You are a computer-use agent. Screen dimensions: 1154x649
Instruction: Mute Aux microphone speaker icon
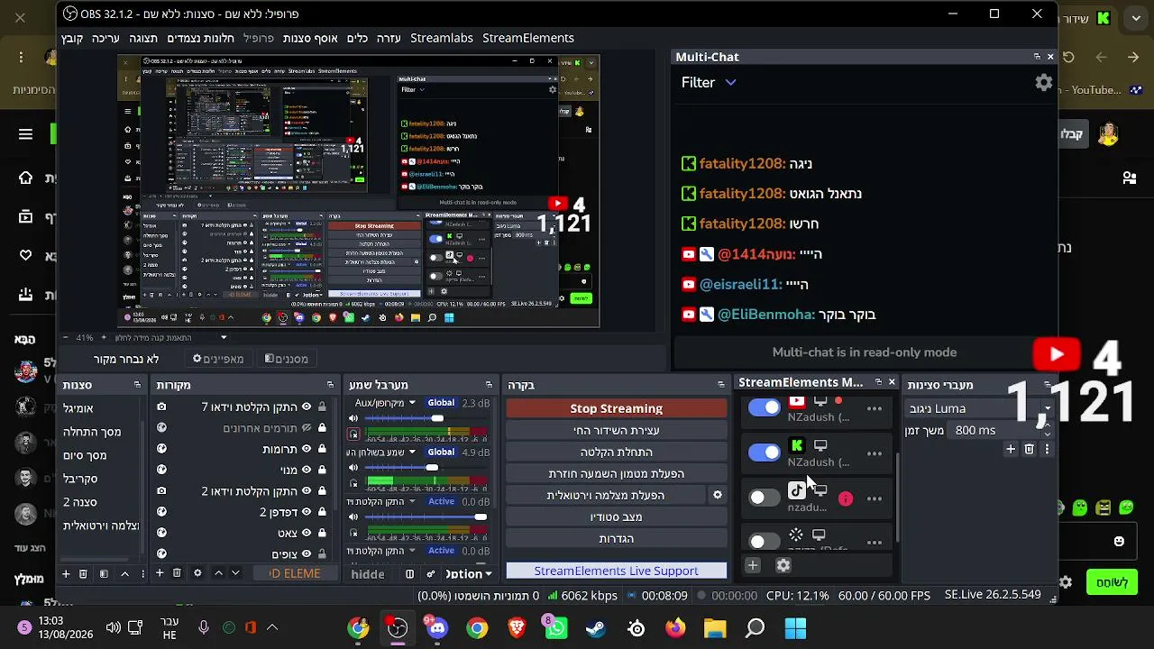point(353,418)
